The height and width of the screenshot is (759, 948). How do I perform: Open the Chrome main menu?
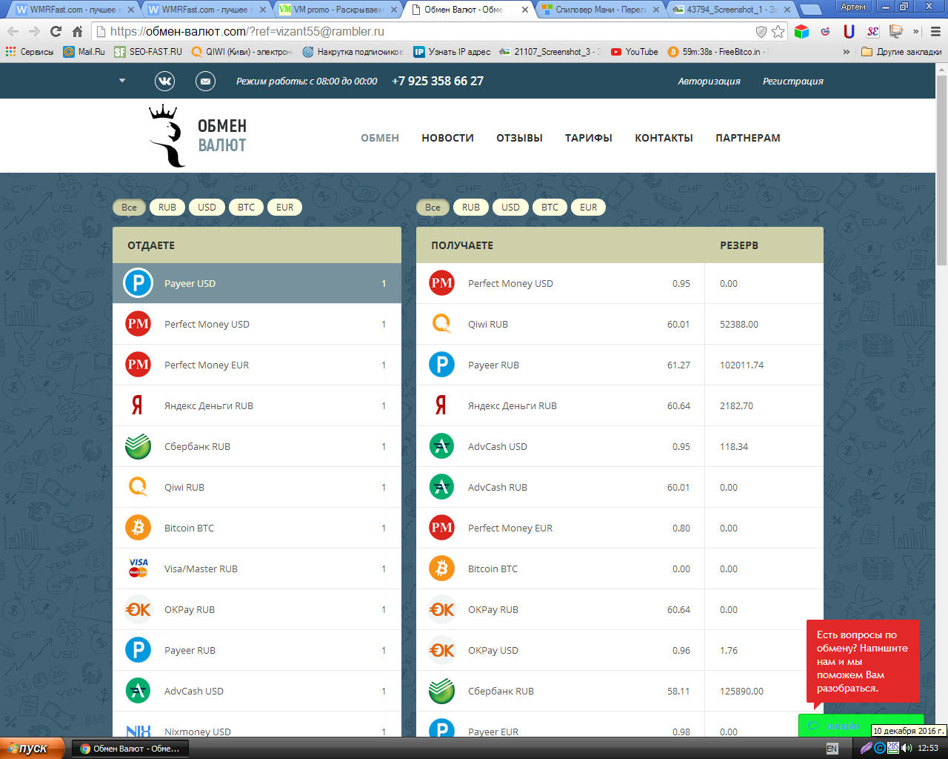click(x=935, y=31)
